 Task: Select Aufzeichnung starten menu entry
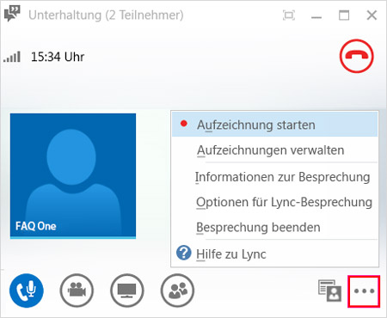click(274, 125)
